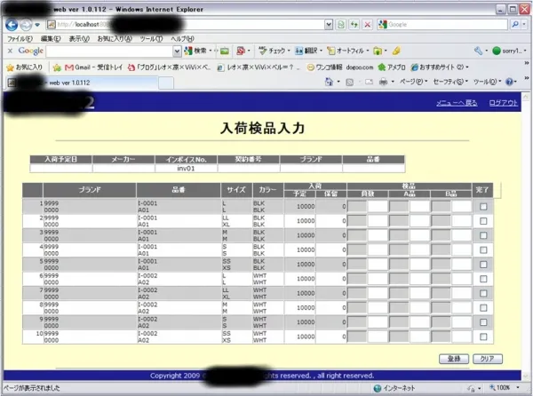Check the 完了 checkbox in row 1
Image resolution: width=533 pixels, height=396 pixels.
click(483, 207)
